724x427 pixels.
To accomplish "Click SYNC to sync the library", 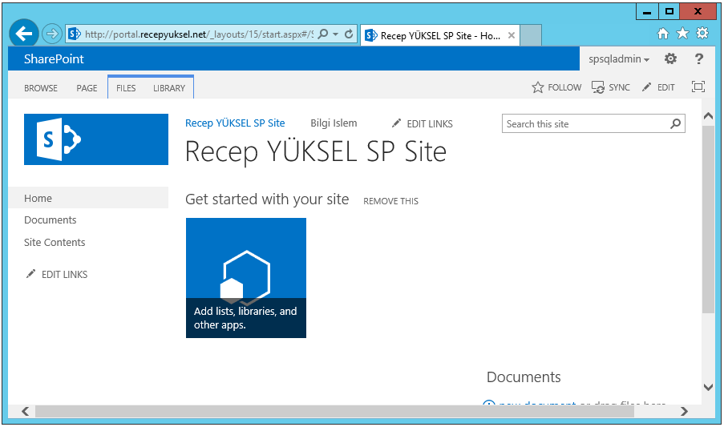I will 611,87.
